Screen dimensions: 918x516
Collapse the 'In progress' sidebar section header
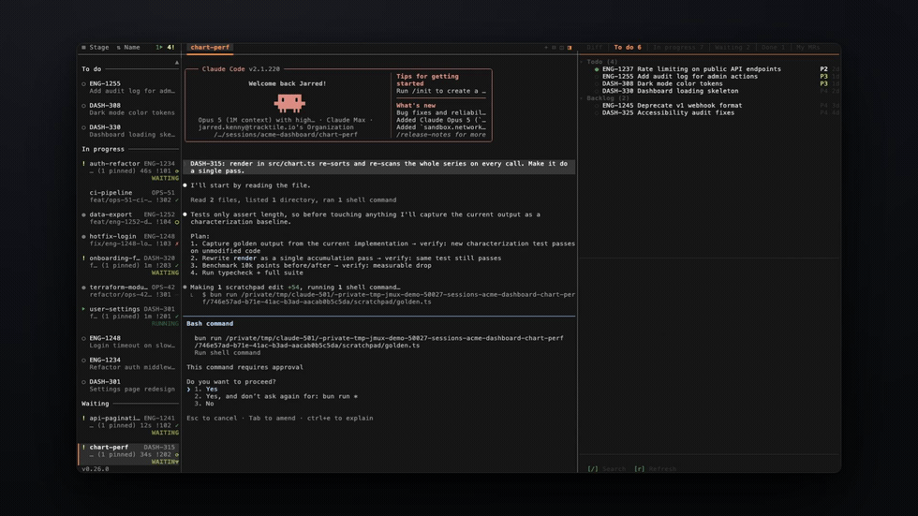(130, 149)
